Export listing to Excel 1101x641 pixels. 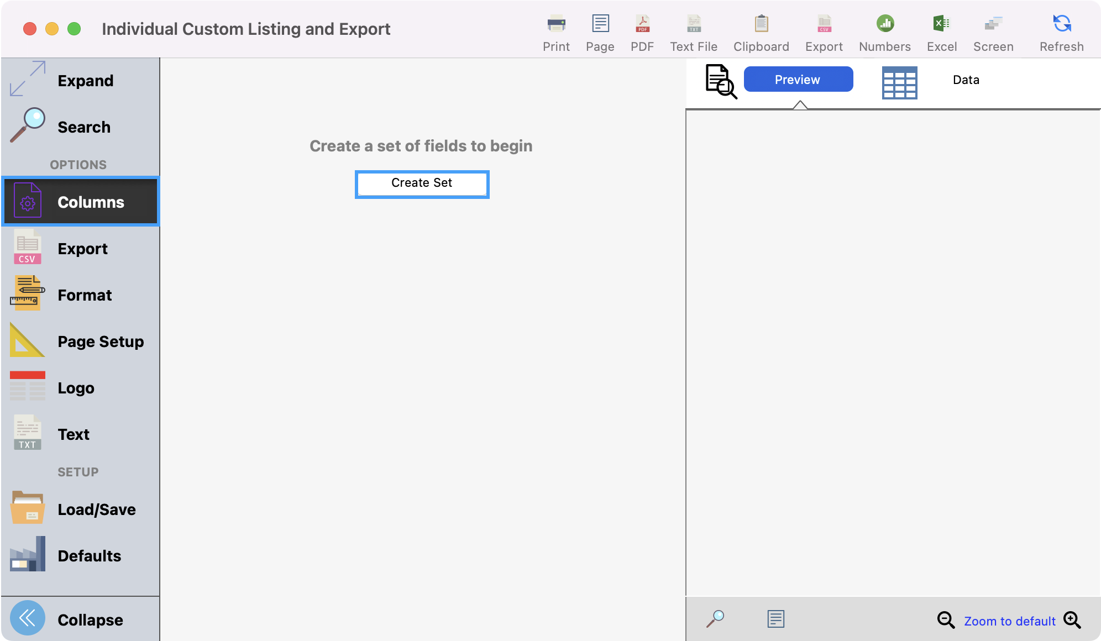(x=941, y=24)
